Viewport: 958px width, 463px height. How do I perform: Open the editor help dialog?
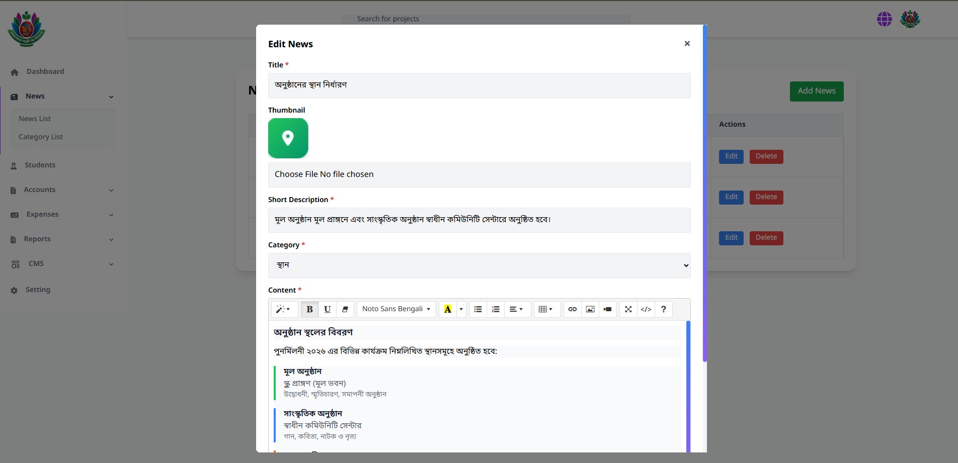(664, 309)
